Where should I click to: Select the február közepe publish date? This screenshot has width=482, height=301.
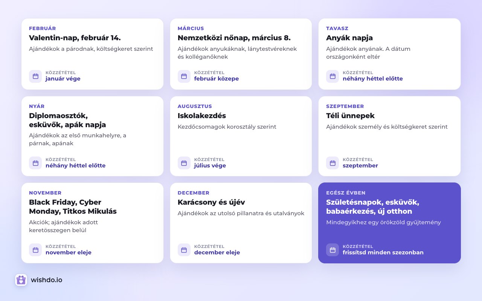click(x=217, y=79)
